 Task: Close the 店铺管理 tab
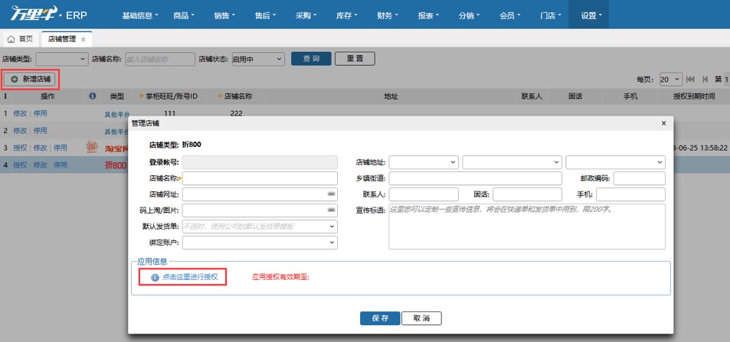coord(83,40)
